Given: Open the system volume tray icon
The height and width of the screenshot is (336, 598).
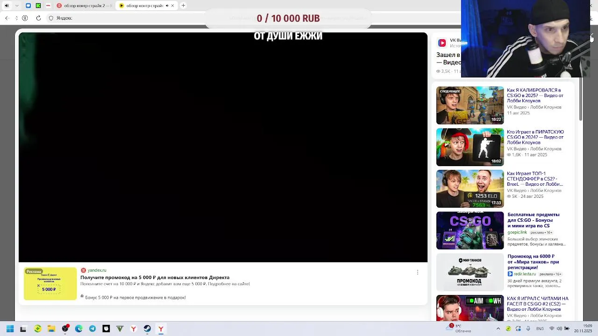Looking at the screenshot, I should [x=559, y=329].
